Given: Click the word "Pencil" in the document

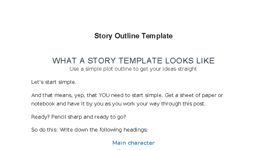Looking at the screenshot, I should [60, 117].
